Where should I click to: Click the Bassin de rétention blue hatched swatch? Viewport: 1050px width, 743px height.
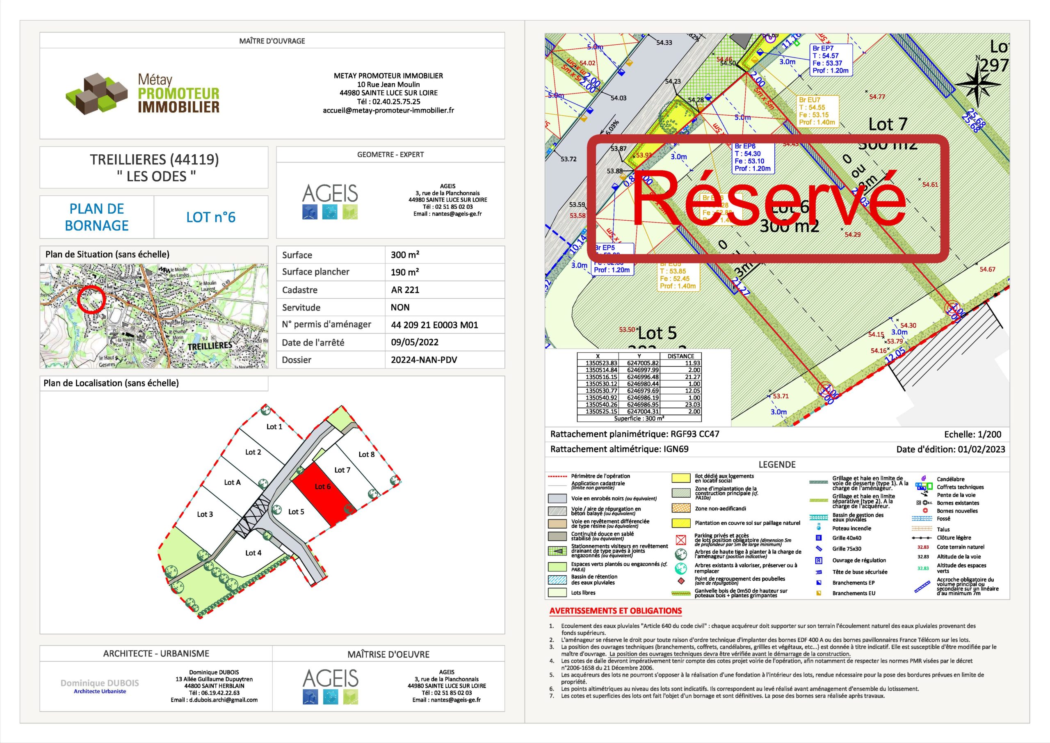(557, 580)
